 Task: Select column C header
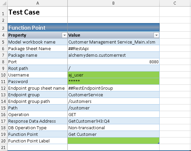pos(175,3)
